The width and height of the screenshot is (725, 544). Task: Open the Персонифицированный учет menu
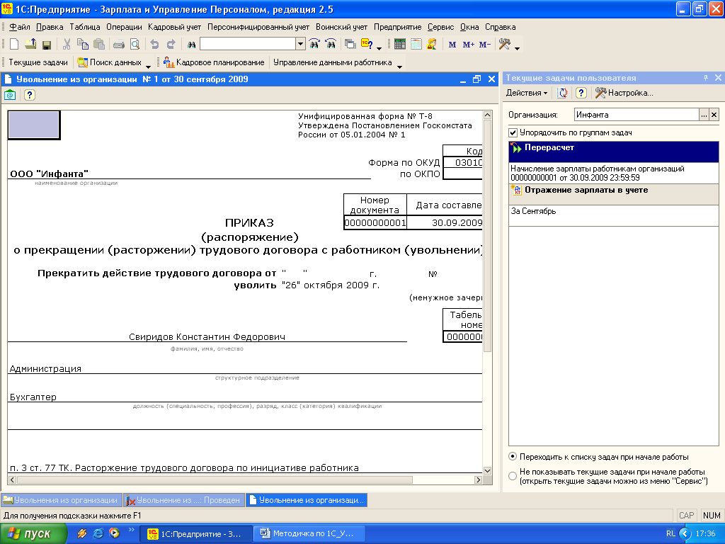point(258,27)
